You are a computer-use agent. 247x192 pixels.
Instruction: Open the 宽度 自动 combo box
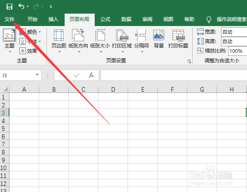coord(234,32)
